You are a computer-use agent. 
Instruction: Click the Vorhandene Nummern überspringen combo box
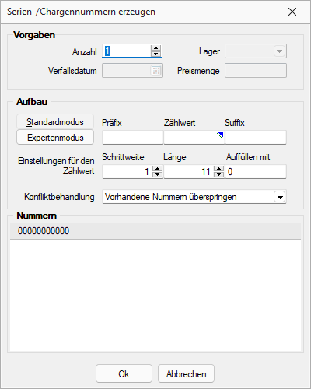coord(194,197)
